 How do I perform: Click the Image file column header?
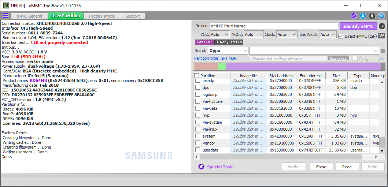(248, 76)
